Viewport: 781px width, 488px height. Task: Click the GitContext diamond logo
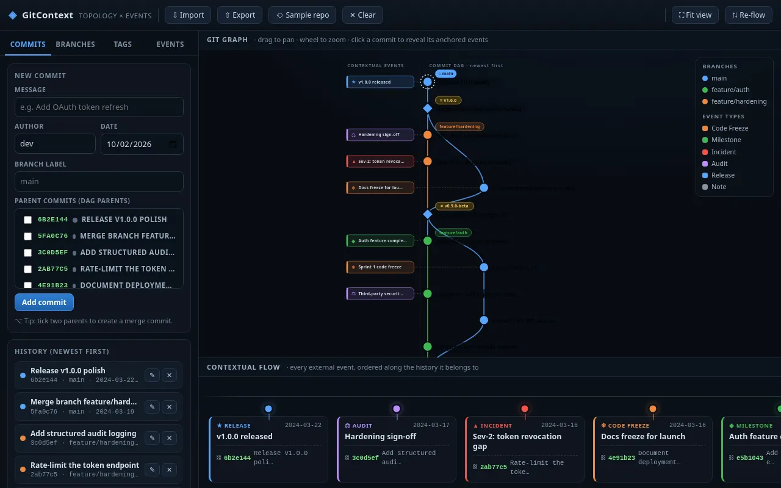[x=13, y=15]
